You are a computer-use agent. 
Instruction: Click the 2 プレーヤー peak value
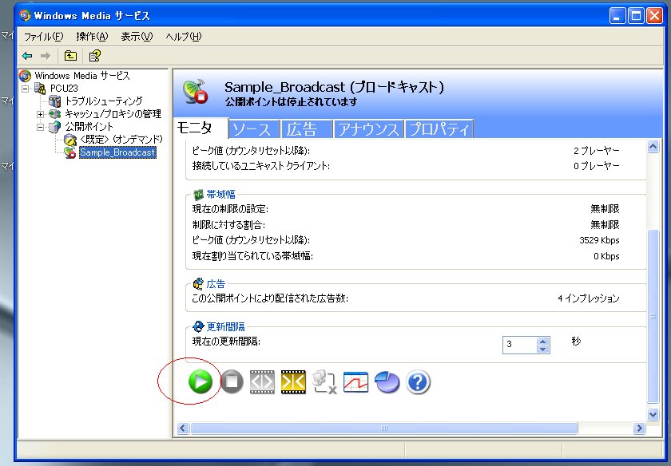click(597, 151)
